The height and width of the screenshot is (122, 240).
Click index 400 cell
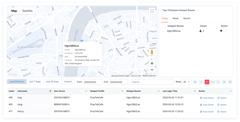pyautogui.click(x=10, y=104)
